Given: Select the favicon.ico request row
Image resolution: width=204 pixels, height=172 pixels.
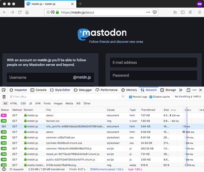Looking at the screenshot, I should click(x=102, y=121).
